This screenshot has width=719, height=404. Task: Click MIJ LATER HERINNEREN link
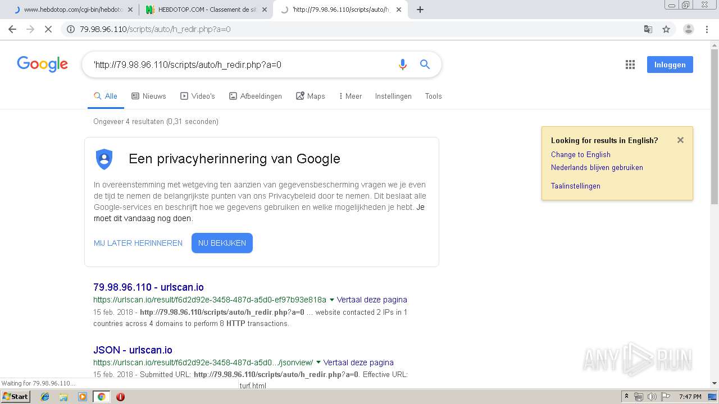tap(138, 243)
